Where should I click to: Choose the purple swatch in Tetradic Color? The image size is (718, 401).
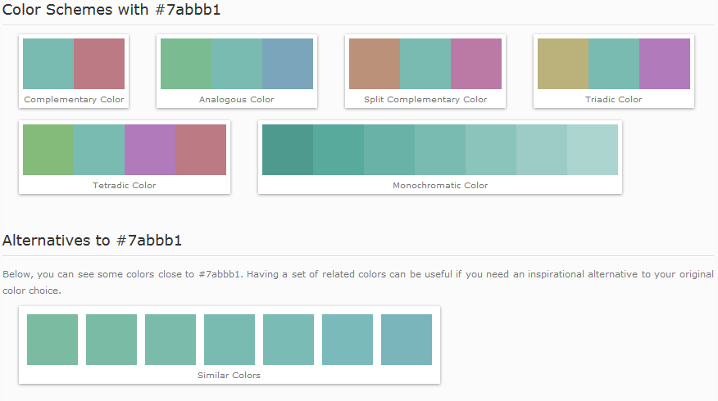click(x=150, y=150)
